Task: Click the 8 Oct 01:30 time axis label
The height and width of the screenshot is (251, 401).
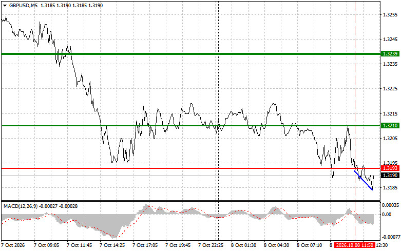Action: pos(244,245)
